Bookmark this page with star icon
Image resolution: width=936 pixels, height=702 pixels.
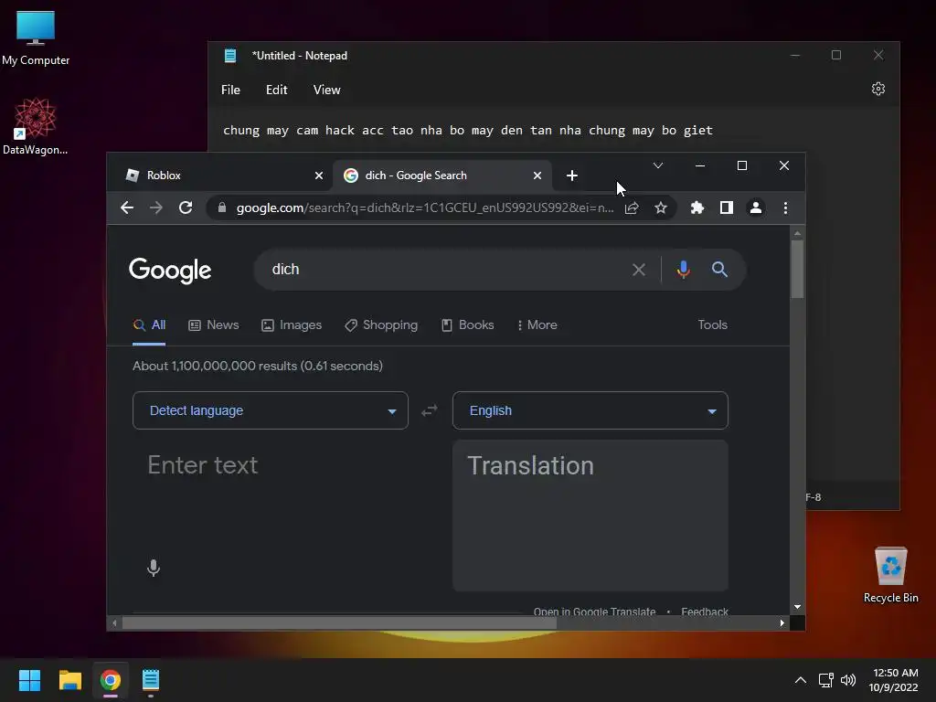click(661, 207)
